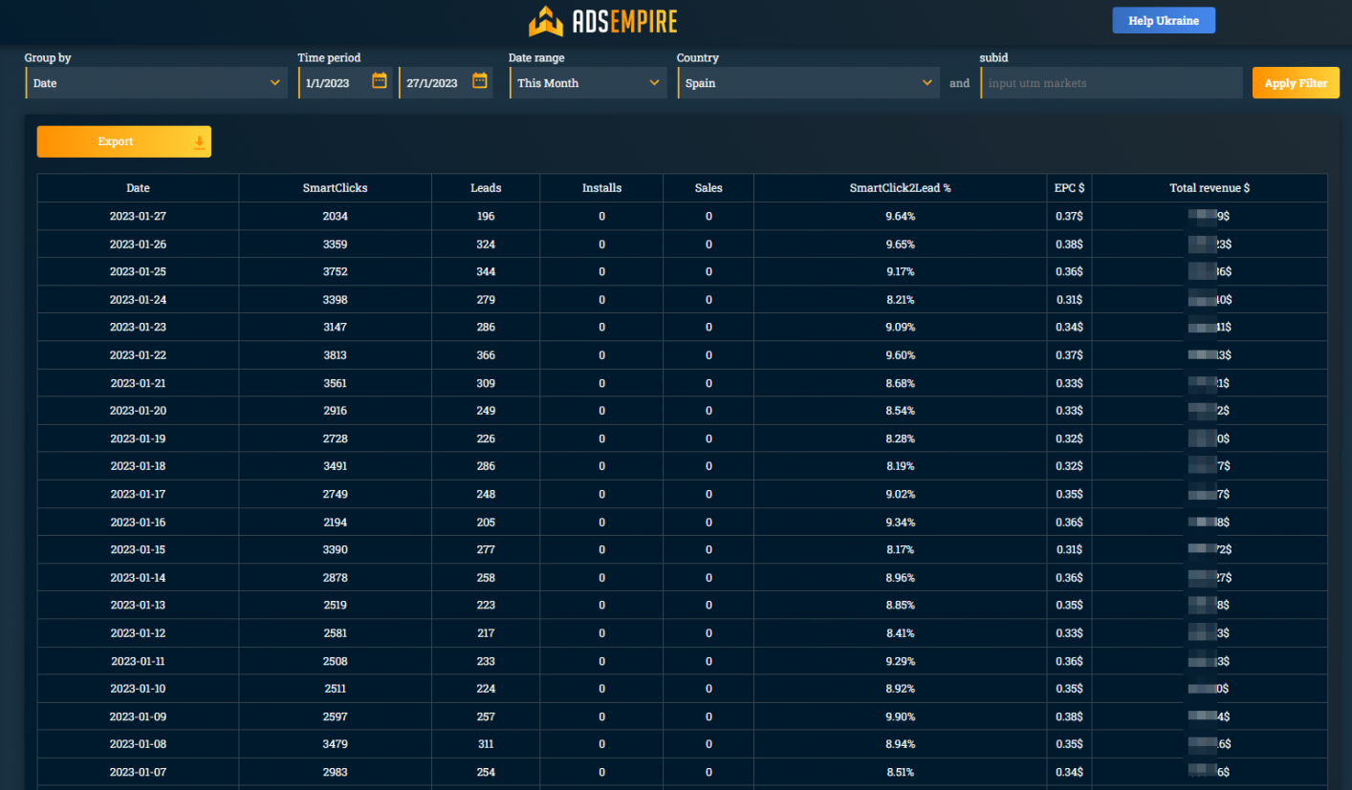Click SmartClicks value 3813

coord(335,355)
